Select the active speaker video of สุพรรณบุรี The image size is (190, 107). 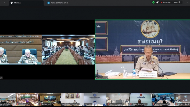[x=142, y=49]
